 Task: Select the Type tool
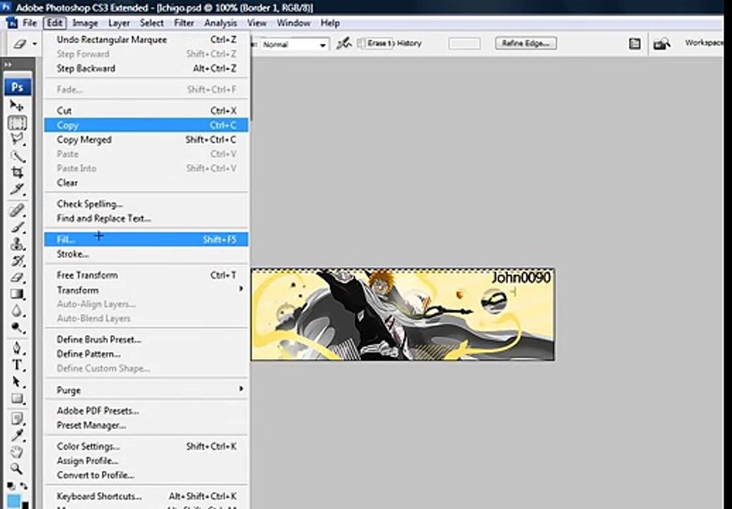(17, 365)
